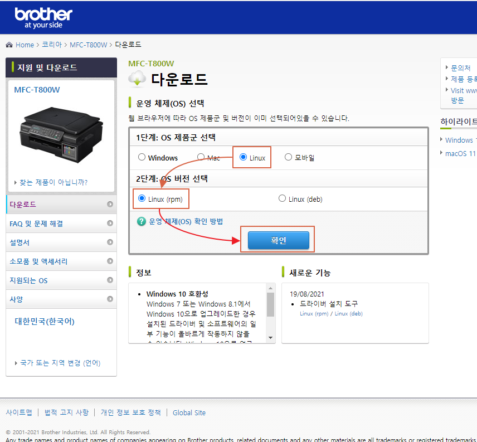This screenshot has height=442, width=477.
Task: Click the arrow icon on FAQ 및 문제 해결 row
Action: pyautogui.click(x=110, y=224)
